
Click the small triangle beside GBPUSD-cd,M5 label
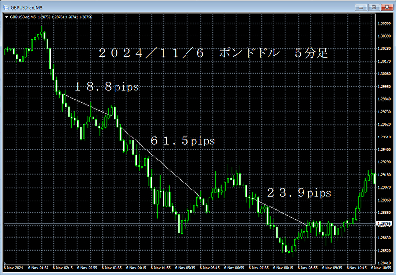coord(7,17)
